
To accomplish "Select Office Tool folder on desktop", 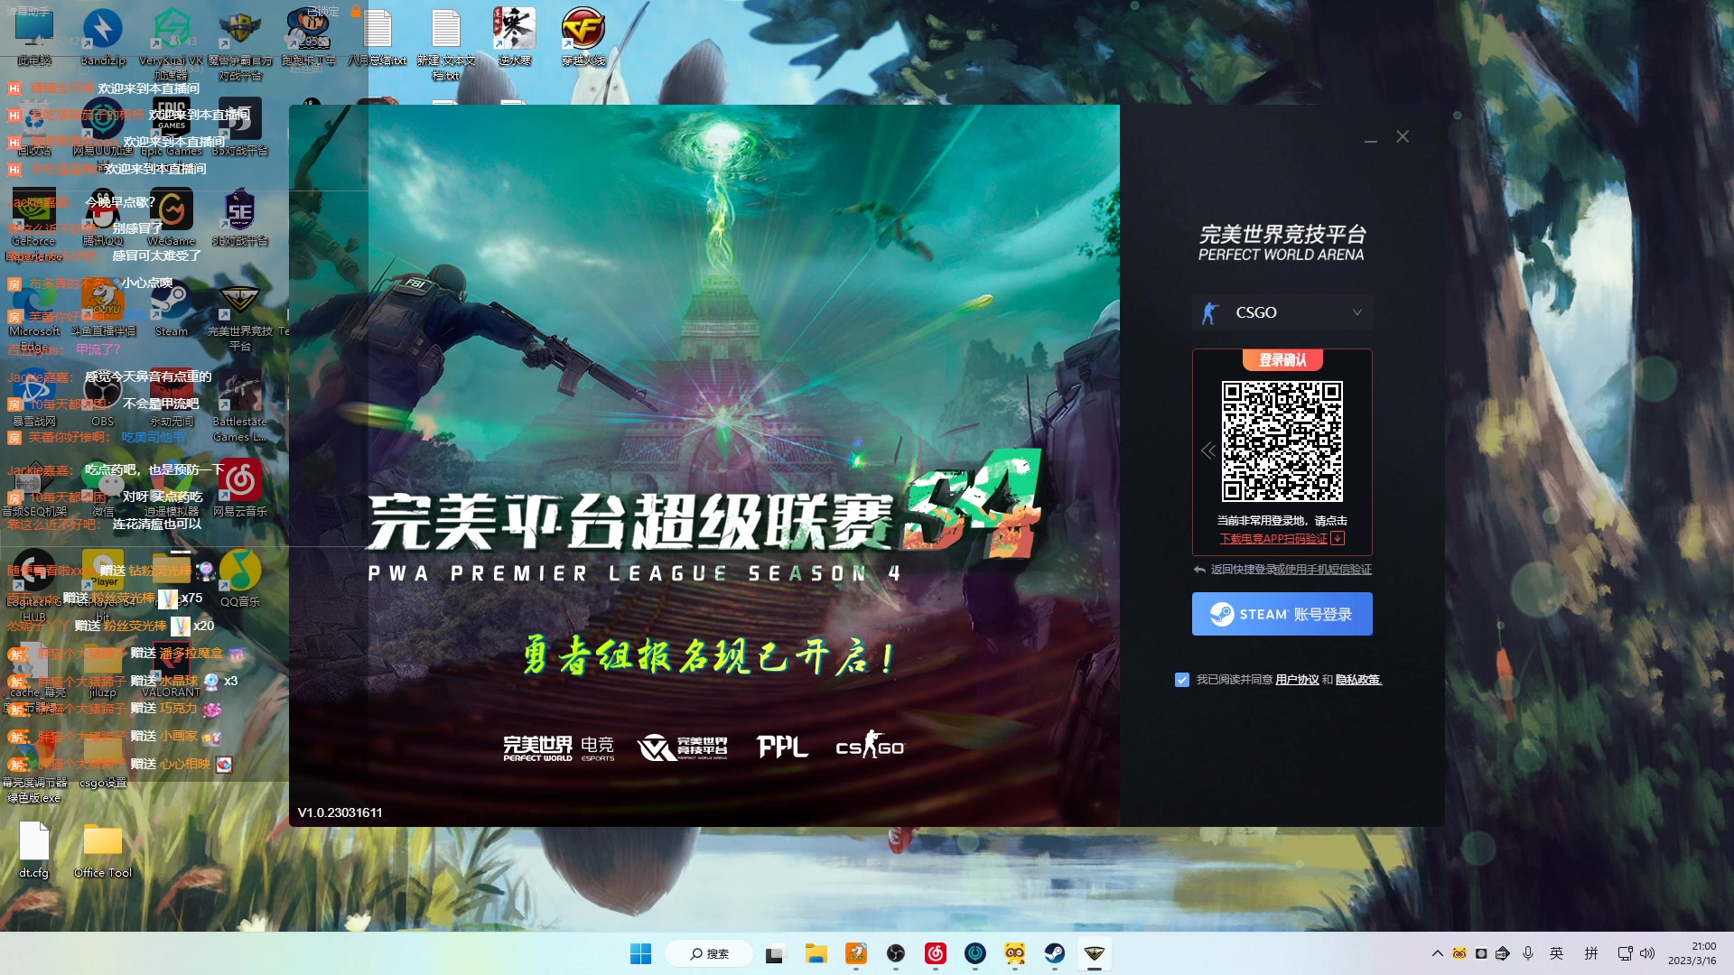I will [x=103, y=850].
